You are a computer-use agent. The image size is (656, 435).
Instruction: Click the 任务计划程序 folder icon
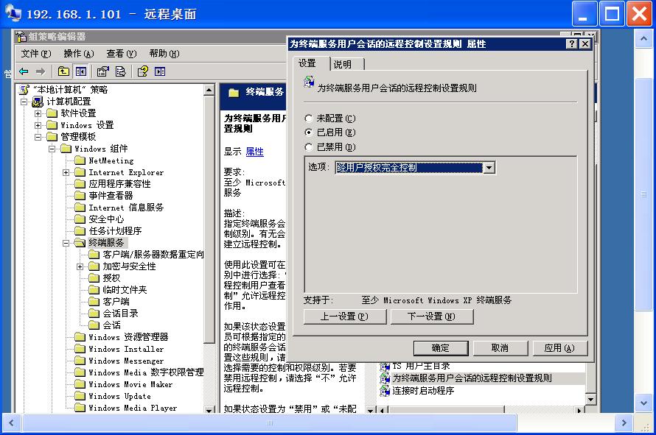point(80,230)
